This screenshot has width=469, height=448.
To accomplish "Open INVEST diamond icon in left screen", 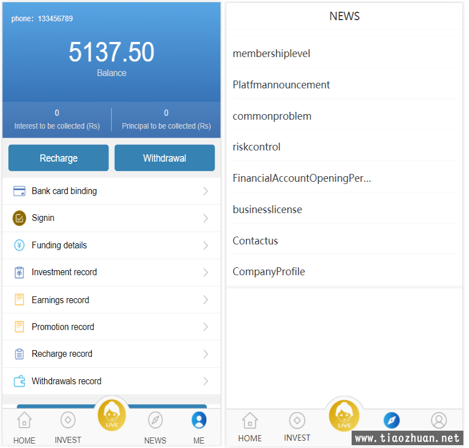I will 68,420.
